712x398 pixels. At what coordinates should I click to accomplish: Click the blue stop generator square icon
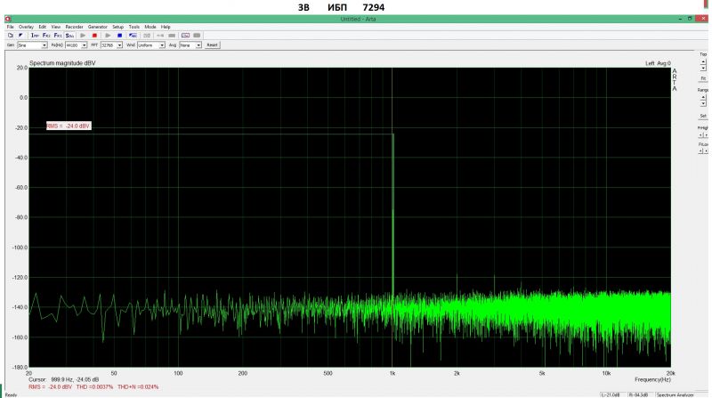tap(117, 35)
